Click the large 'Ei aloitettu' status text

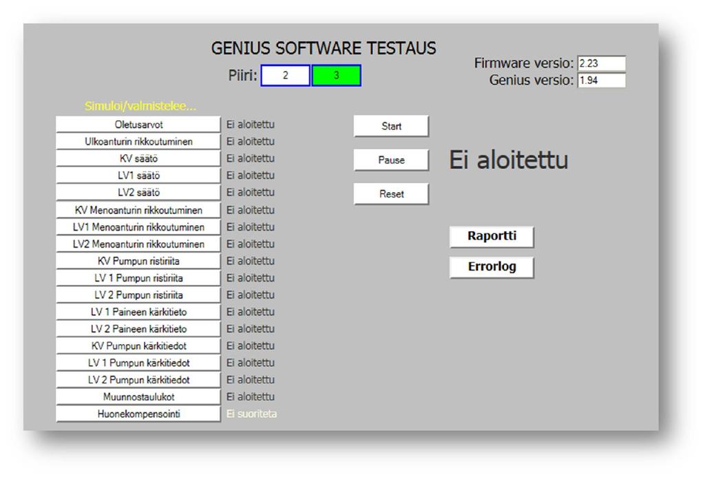coord(509,160)
